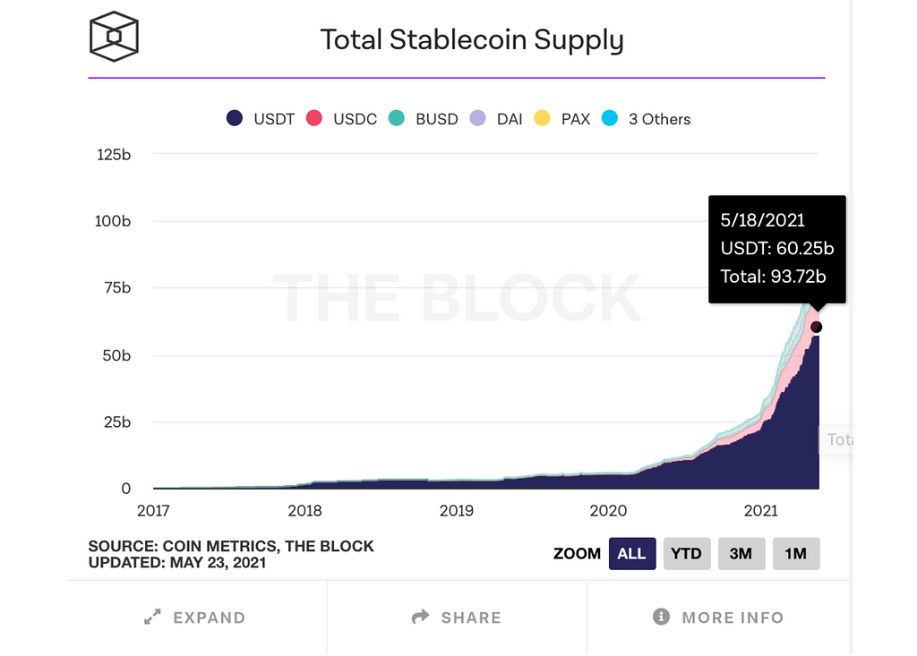Screen dimensions: 917x656
Task: Open MORE INFO text link
Action: coord(733,618)
